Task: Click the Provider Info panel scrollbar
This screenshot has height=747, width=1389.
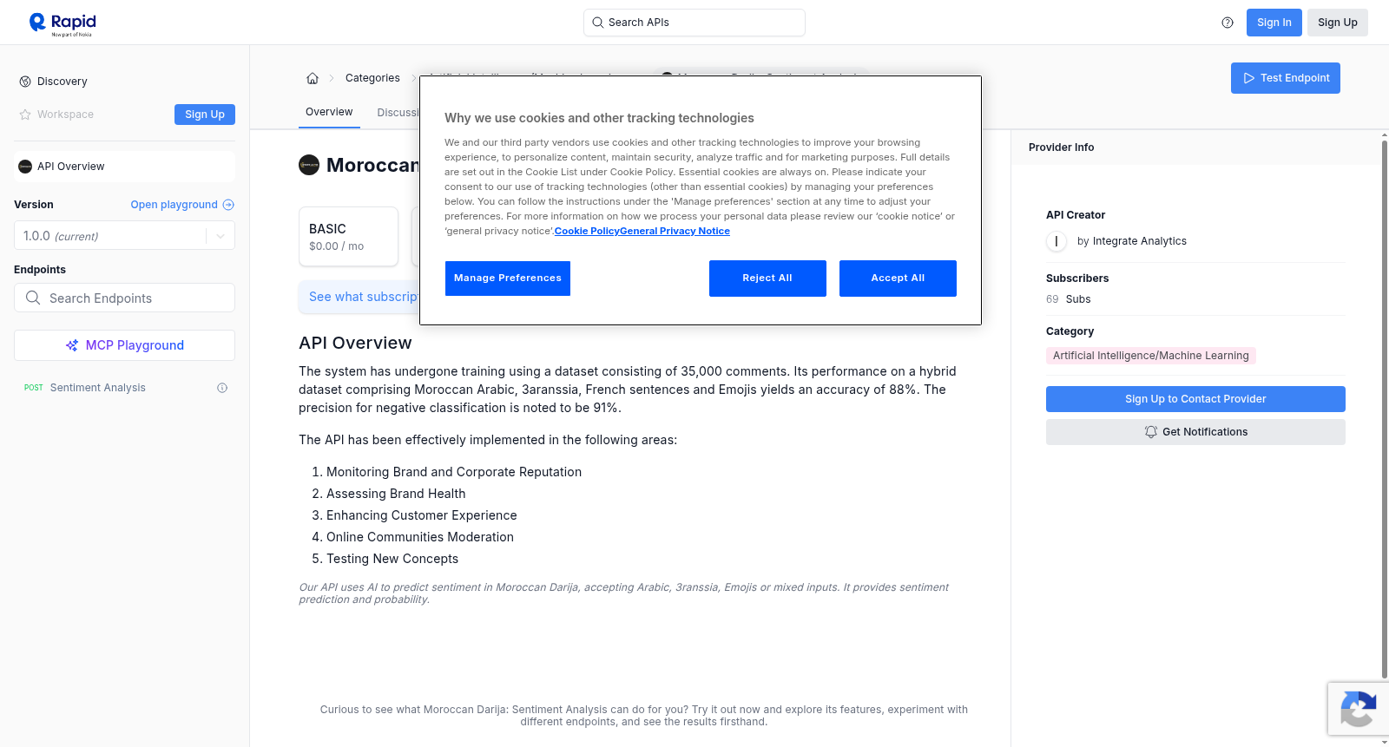Action: (x=1385, y=408)
